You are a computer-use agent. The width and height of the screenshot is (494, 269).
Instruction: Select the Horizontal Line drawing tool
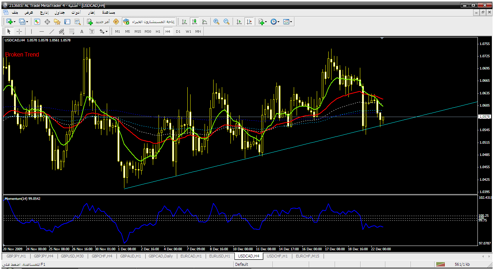(41, 31)
